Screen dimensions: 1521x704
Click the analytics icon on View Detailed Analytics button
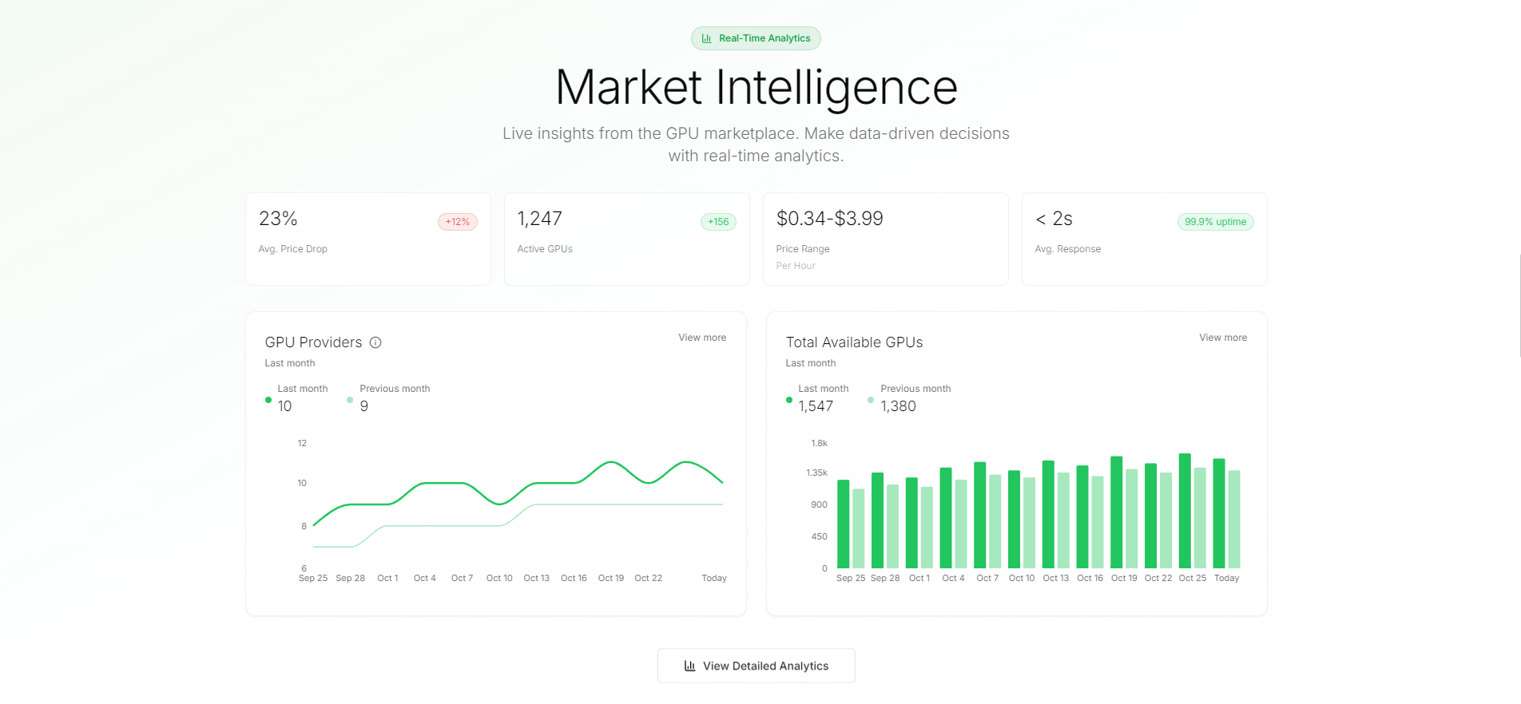coord(690,665)
